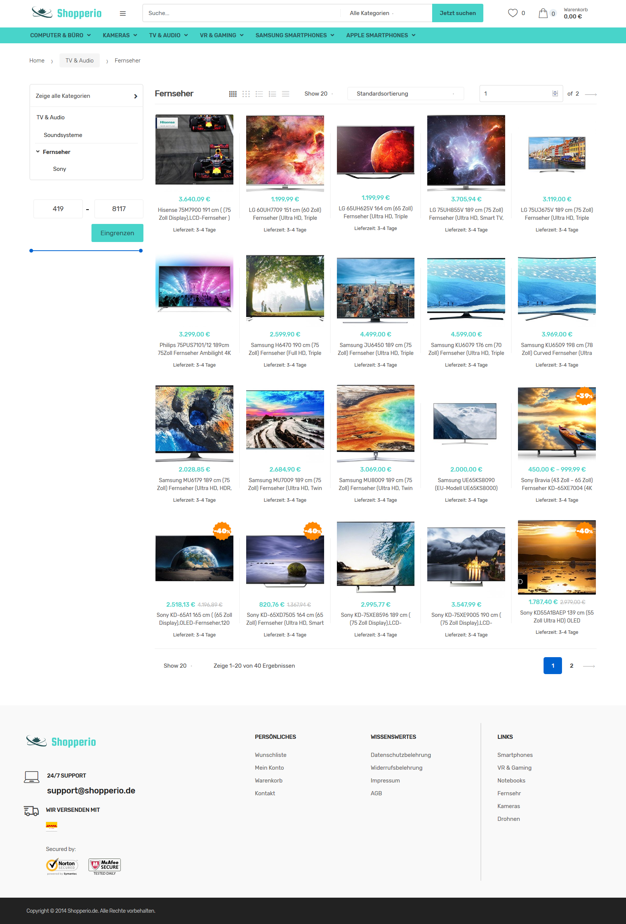Click Eingrenzen filter button
Viewport: 626px width, 924px height.
click(117, 233)
